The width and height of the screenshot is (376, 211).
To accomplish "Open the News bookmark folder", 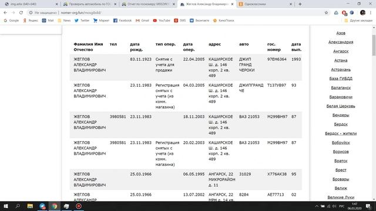I will (x=64, y=21).
